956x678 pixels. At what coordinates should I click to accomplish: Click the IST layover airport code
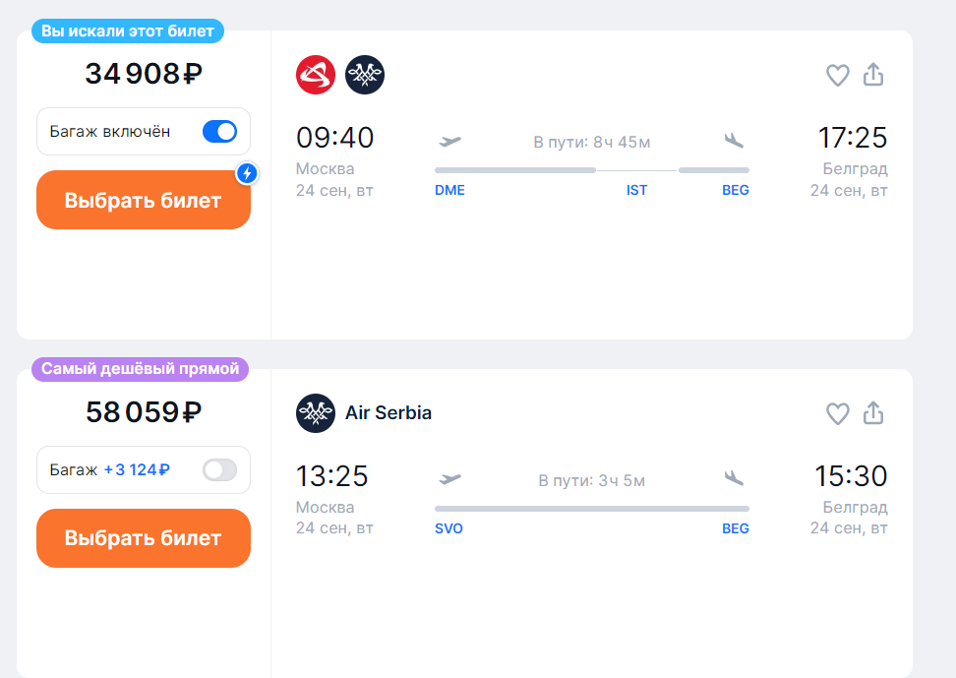637,190
